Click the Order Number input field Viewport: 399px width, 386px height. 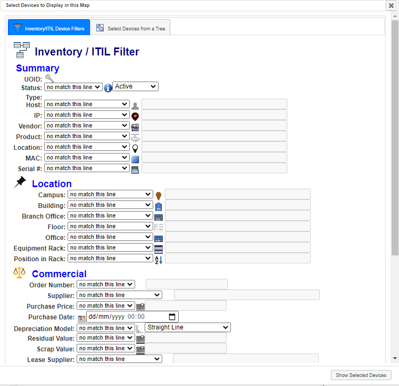[187, 284]
